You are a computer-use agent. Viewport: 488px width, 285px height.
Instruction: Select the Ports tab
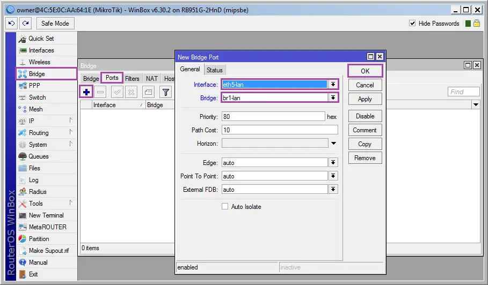[x=112, y=78]
